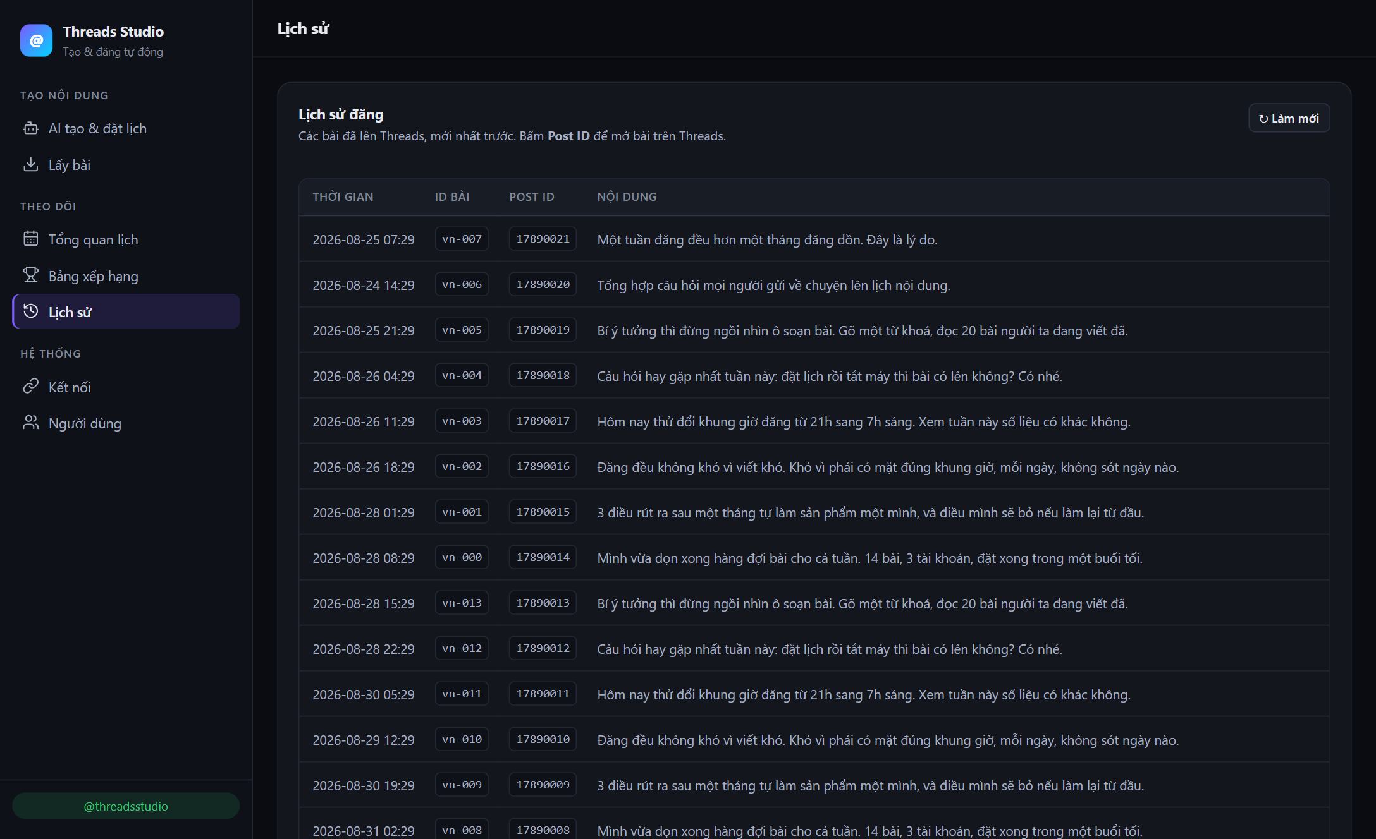
Task: Open Post ID 17890010 on Threads
Action: pyautogui.click(x=543, y=739)
